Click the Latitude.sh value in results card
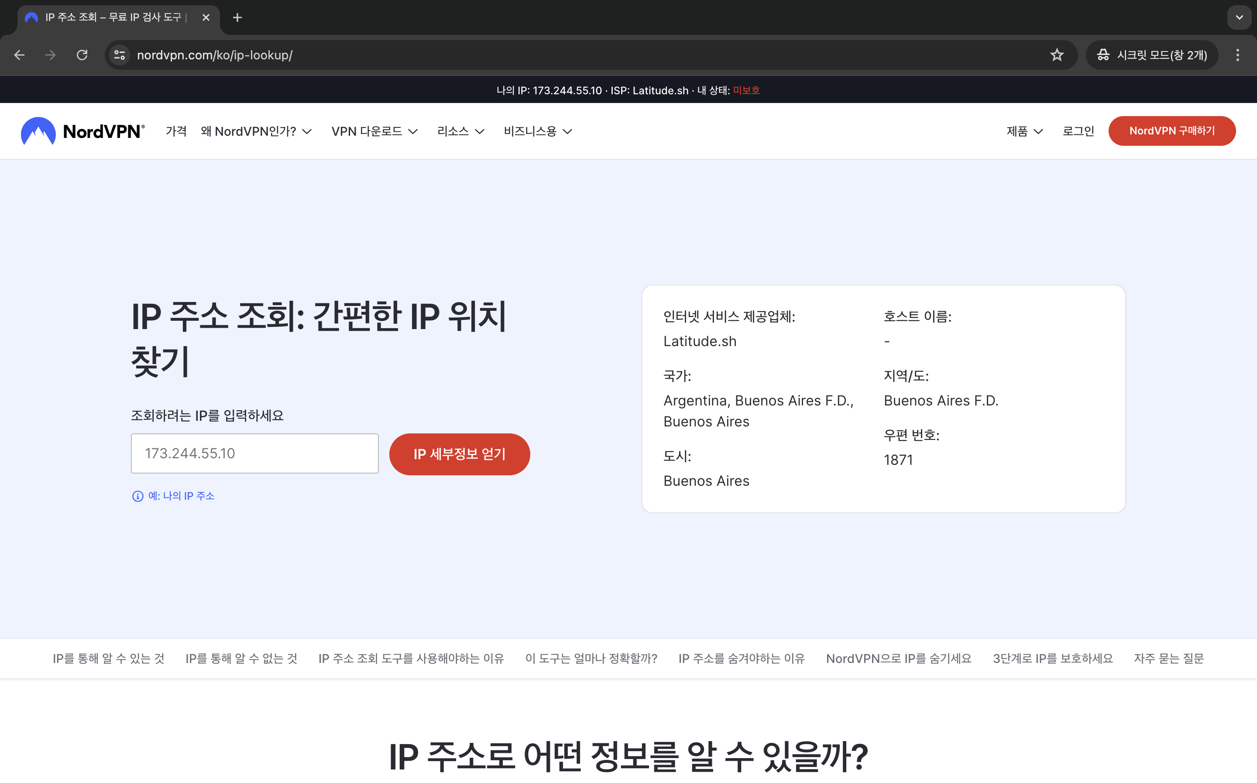 700,341
